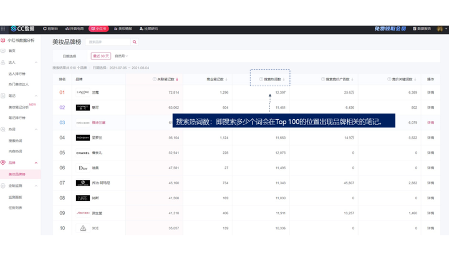Click the YSL 圣罗兰 brand logo

click(83, 137)
